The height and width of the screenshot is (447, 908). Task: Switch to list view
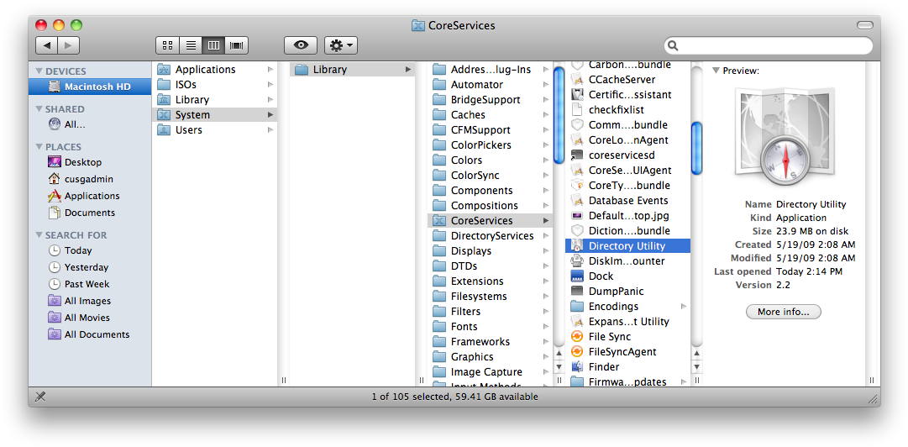point(191,45)
